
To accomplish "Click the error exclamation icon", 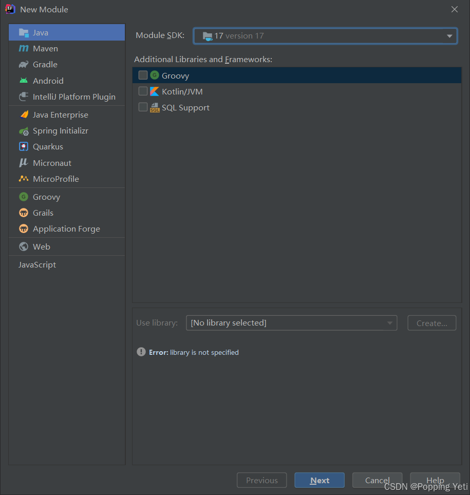I will pos(141,352).
